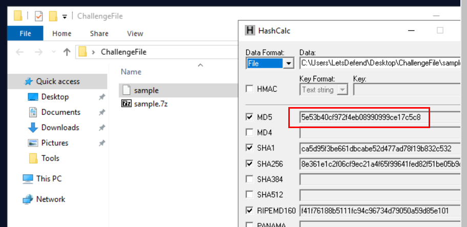Click the MD5 hash value field
This screenshot has width=467, height=227.
tap(380, 117)
